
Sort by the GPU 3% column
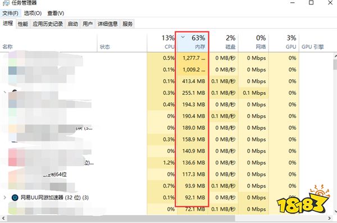[284, 42]
